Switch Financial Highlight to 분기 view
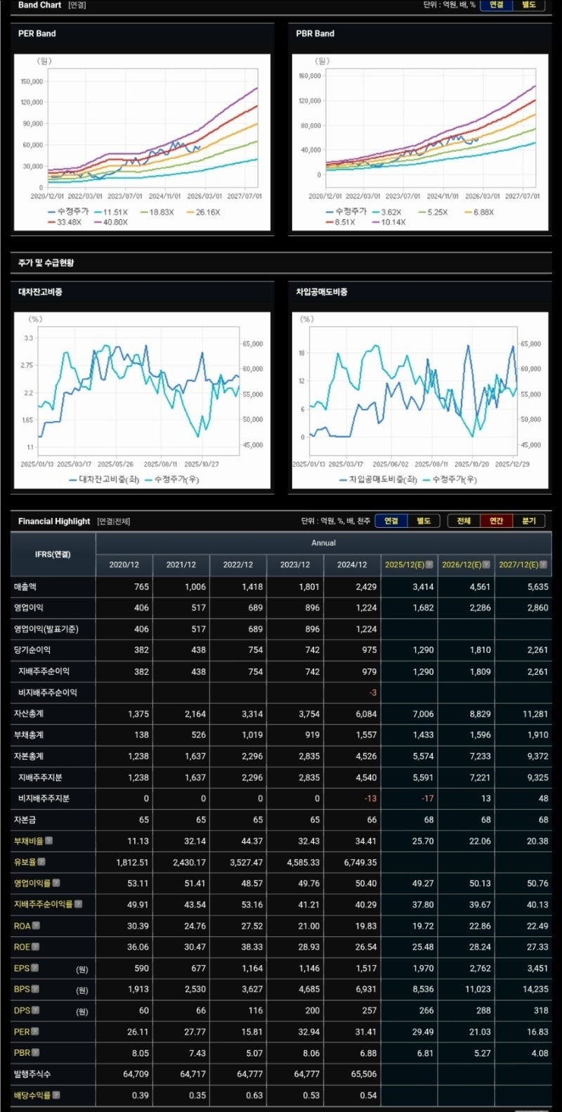Screen dimensions: 562x1112 (x=528, y=521)
